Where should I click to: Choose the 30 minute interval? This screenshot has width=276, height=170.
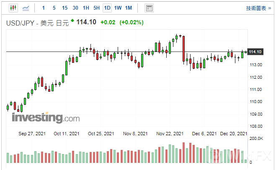(75, 8)
